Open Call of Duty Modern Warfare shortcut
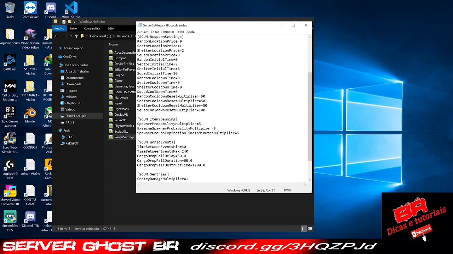Image resolution: width=453 pixels, height=254 pixels. 10,91
